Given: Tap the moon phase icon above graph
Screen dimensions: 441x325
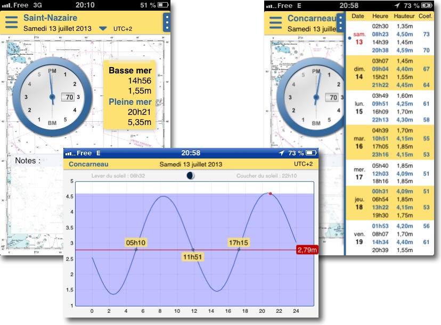Looking at the screenshot, I should click(x=190, y=175).
